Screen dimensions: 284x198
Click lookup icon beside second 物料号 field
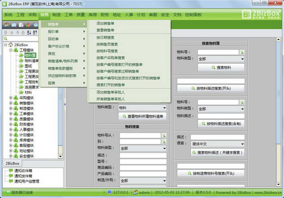pyautogui.click(x=242, y=102)
